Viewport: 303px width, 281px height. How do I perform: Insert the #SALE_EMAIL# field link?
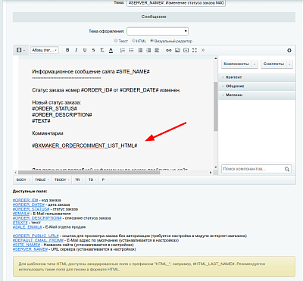coord(27,227)
